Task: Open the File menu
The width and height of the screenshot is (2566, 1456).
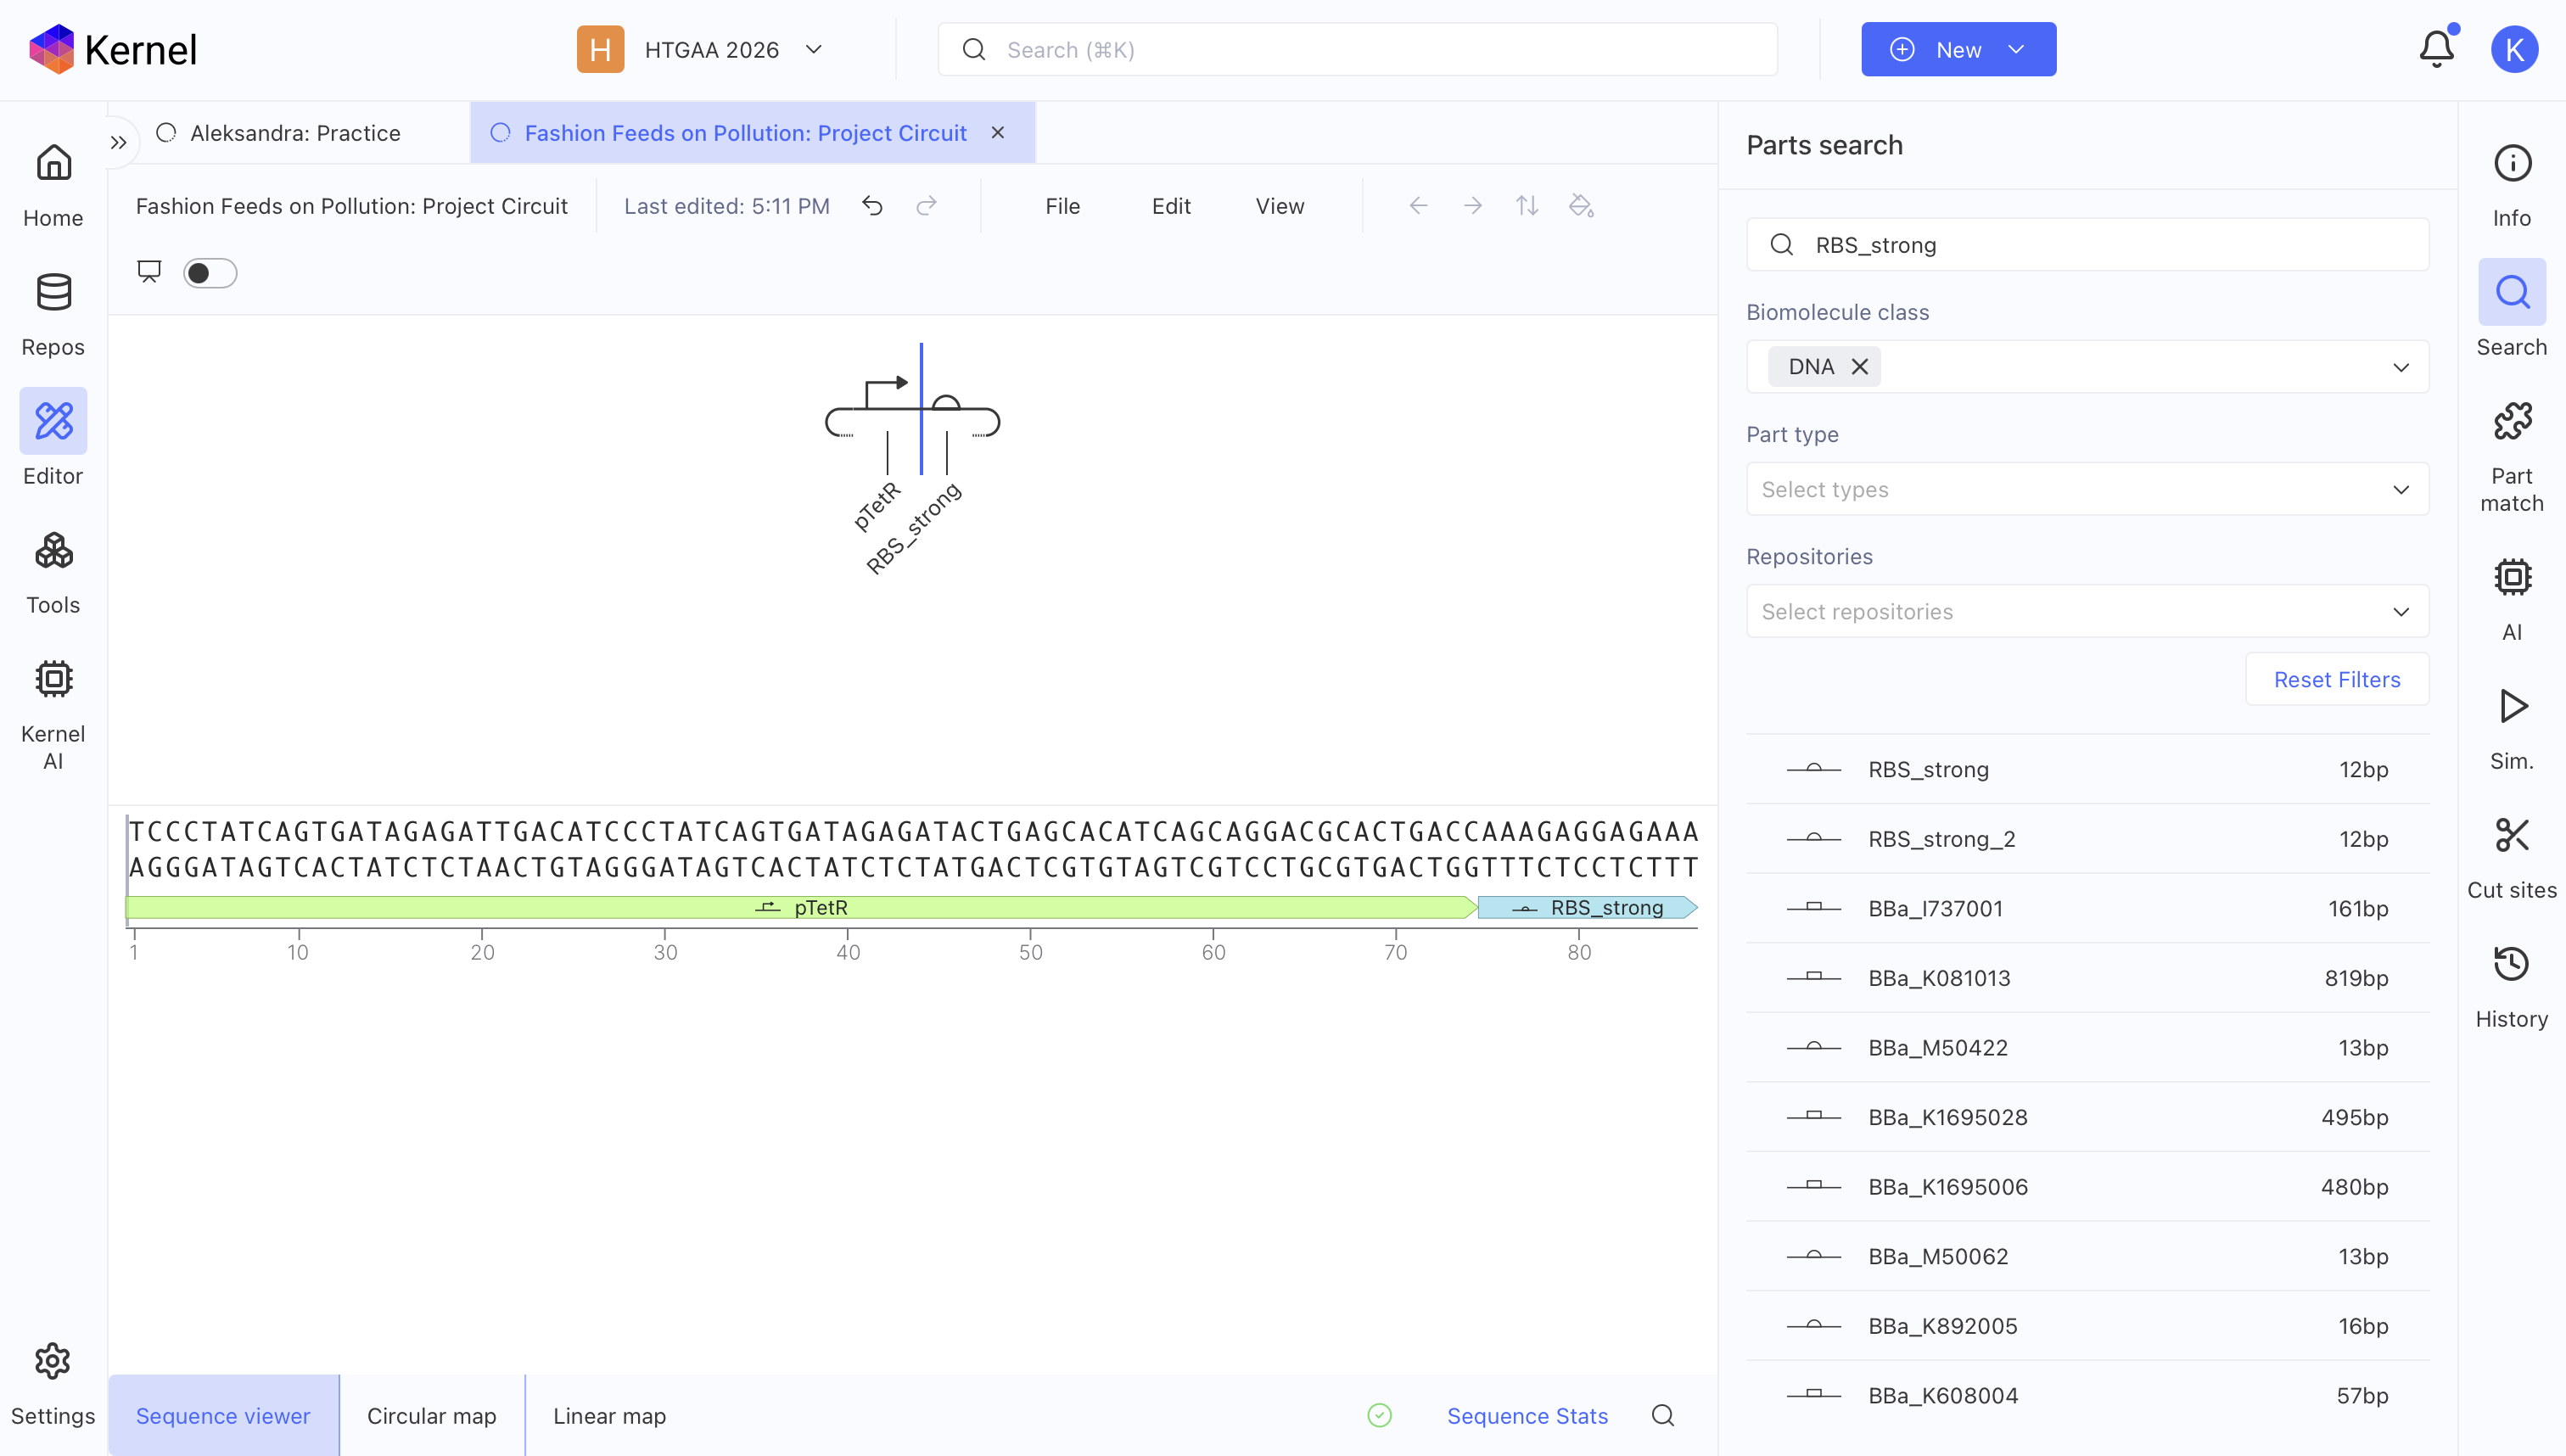Action: tap(1062, 206)
